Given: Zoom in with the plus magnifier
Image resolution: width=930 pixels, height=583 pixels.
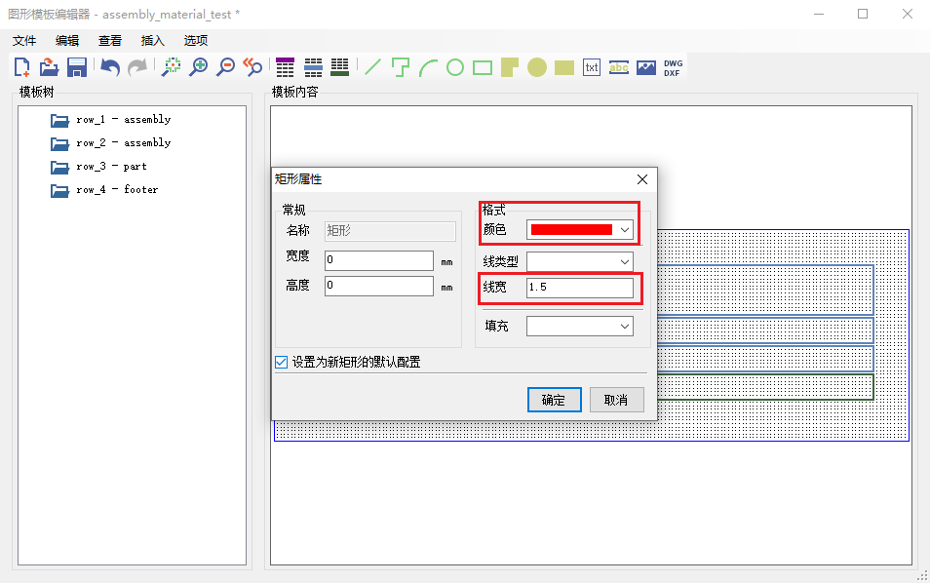Looking at the screenshot, I should [198, 67].
